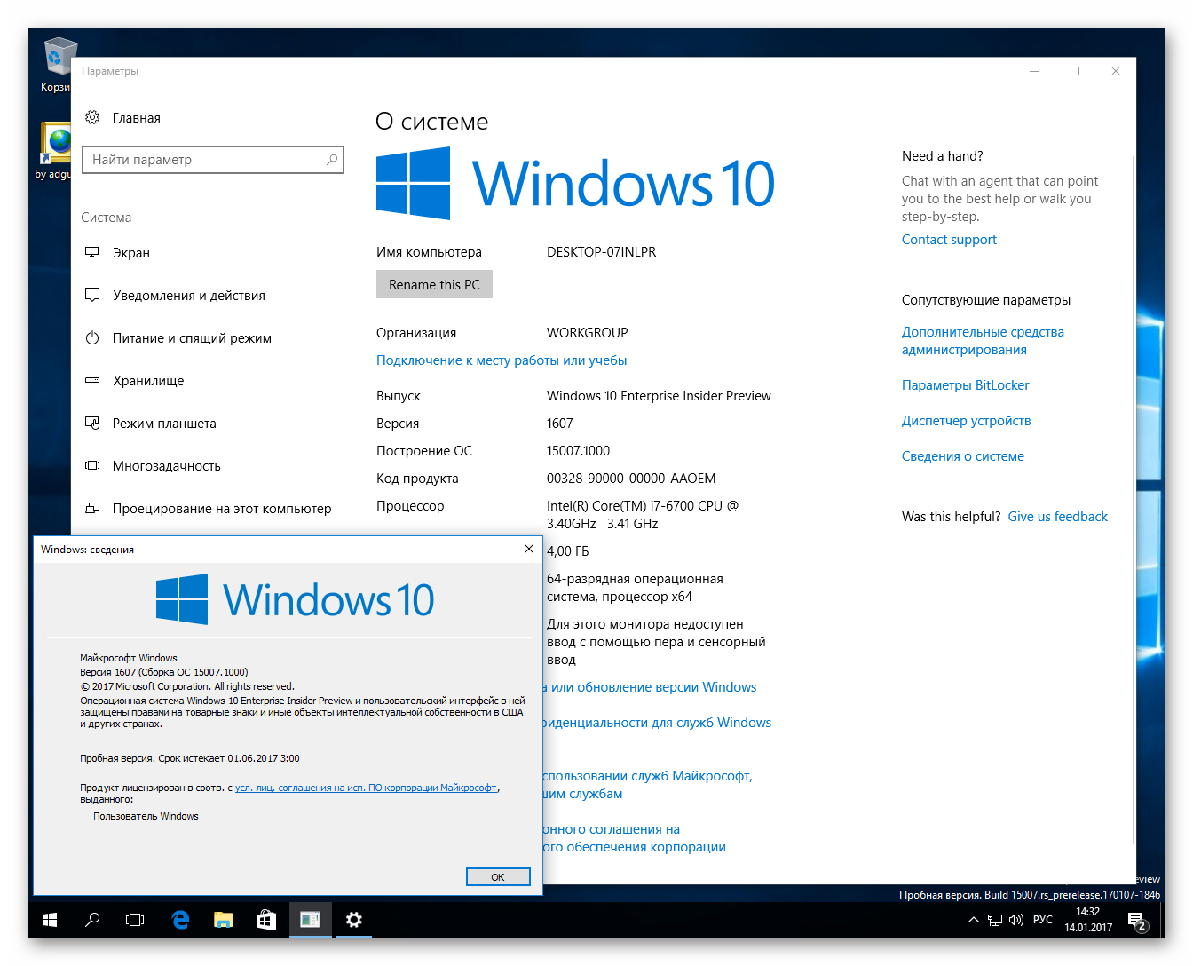Open the Action Center notification icon
This screenshot has width=1193, height=966.
coord(1137,921)
